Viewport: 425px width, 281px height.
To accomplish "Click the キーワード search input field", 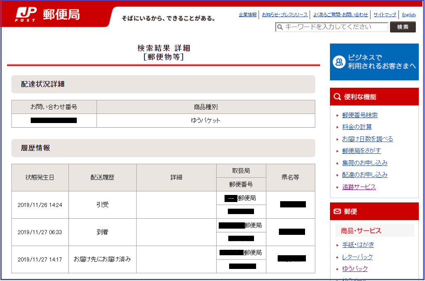I will coord(332,27).
